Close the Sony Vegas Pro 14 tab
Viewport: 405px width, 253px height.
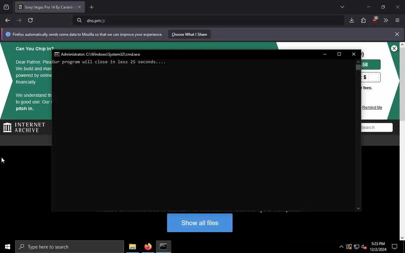[x=79, y=7]
